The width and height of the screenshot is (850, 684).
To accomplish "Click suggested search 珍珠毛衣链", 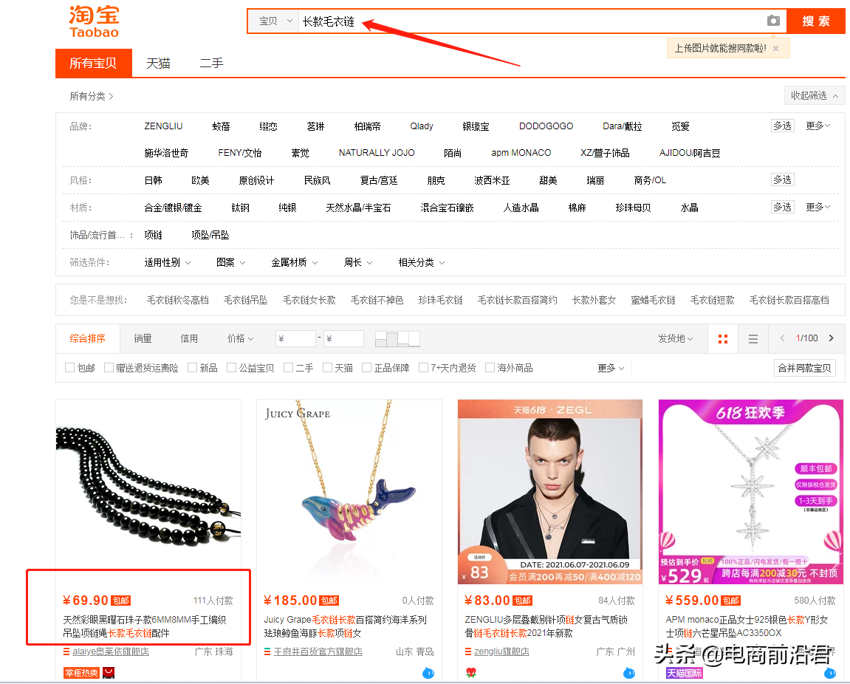I will pos(440,300).
